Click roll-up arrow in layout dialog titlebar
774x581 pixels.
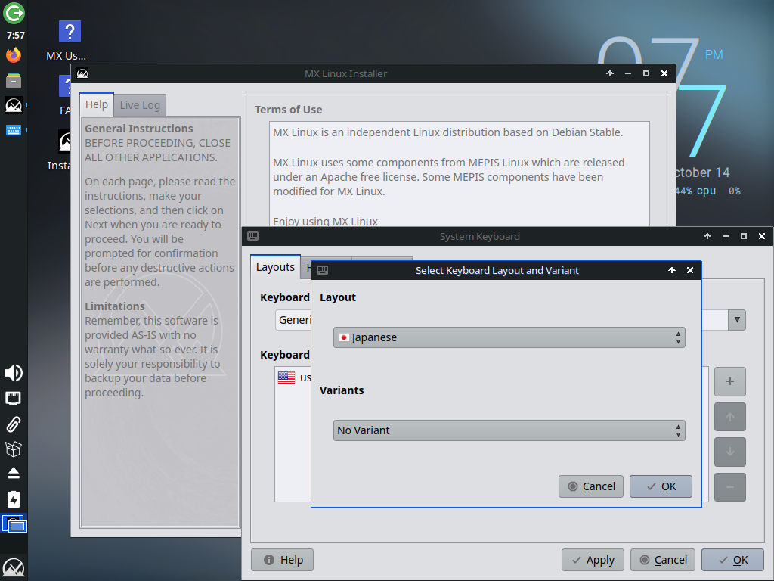[x=672, y=270]
